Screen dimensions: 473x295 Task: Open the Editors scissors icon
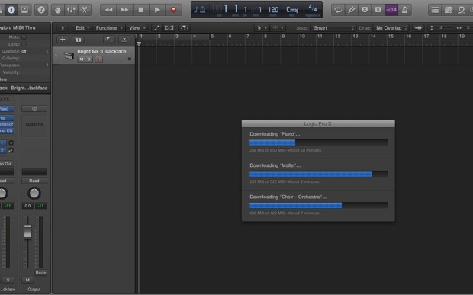[85, 10]
